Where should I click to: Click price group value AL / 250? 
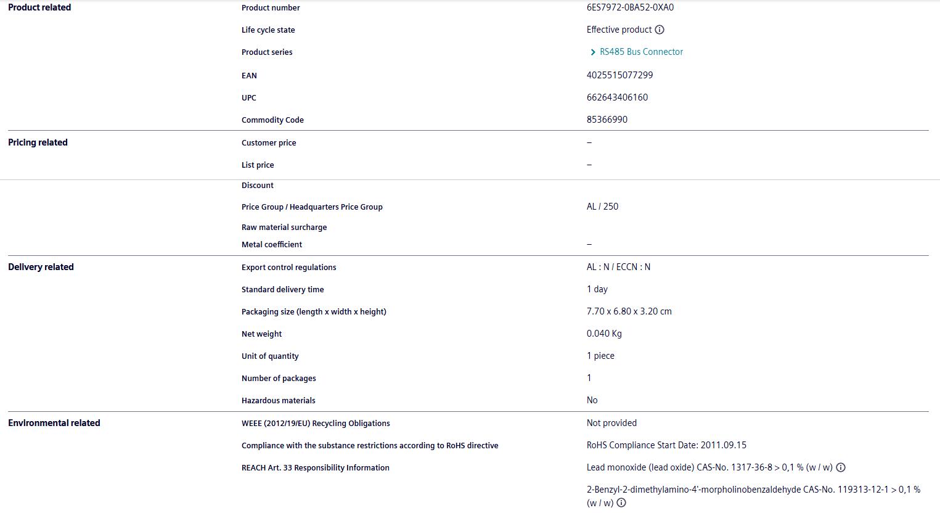point(602,207)
